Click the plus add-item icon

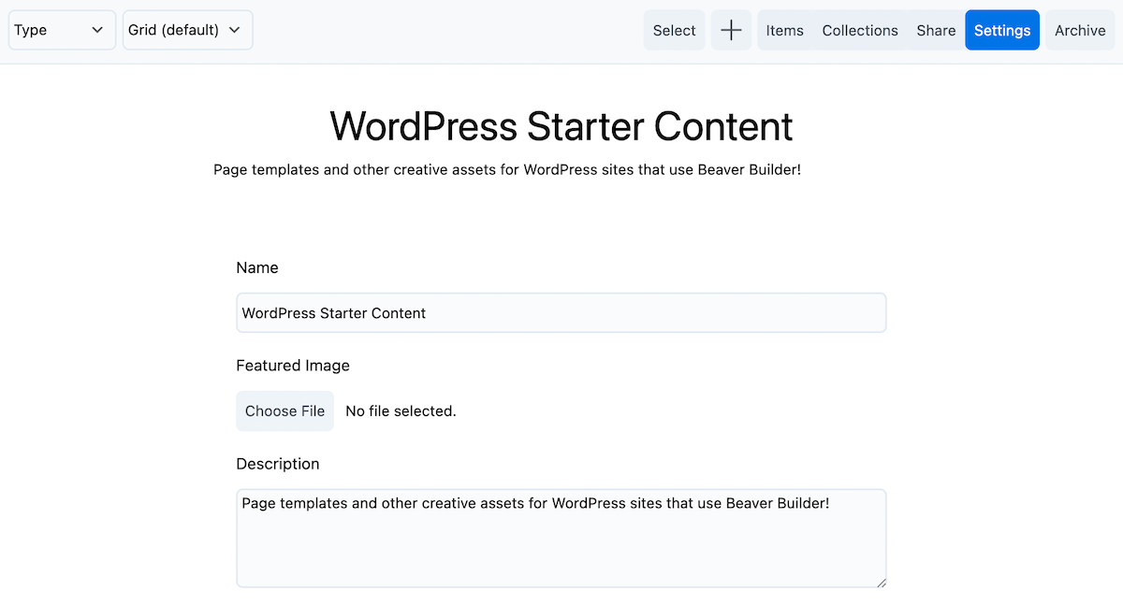pos(731,30)
